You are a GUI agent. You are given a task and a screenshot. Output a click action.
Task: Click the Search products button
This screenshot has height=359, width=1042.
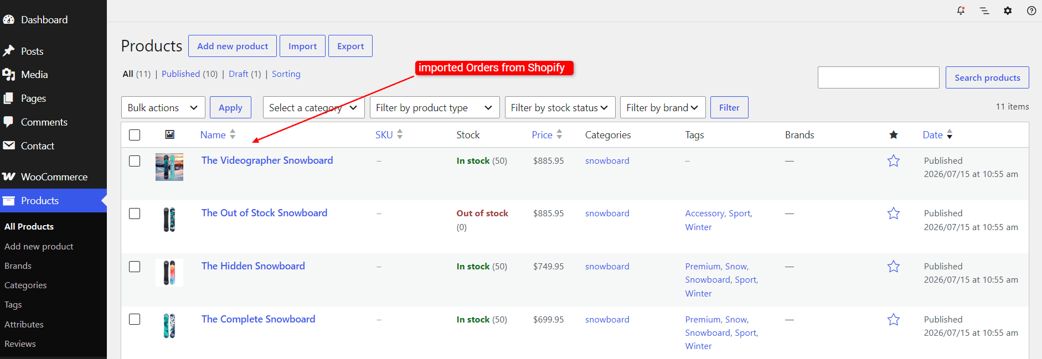(987, 77)
